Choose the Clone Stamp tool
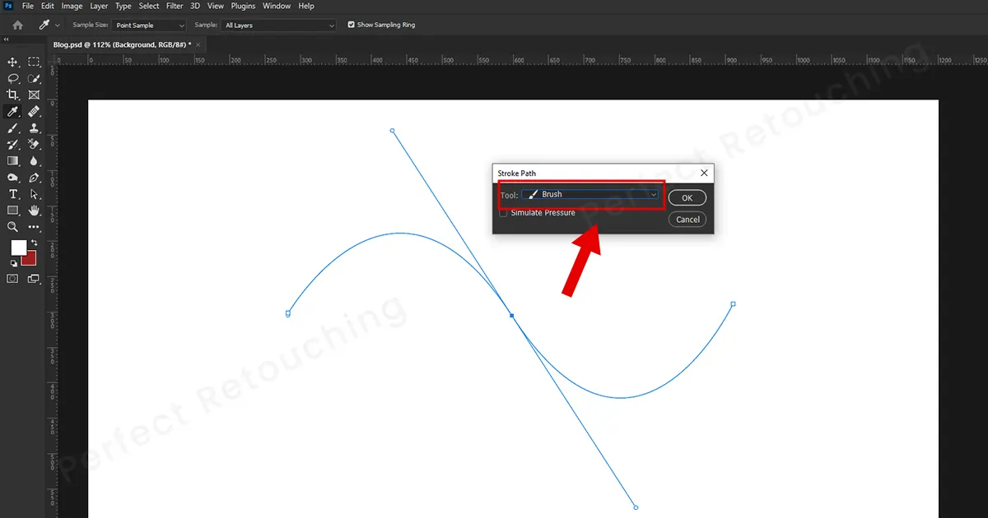 click(34, 128)
